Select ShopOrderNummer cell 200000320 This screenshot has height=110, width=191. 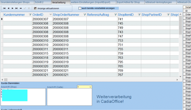[70, 66]
